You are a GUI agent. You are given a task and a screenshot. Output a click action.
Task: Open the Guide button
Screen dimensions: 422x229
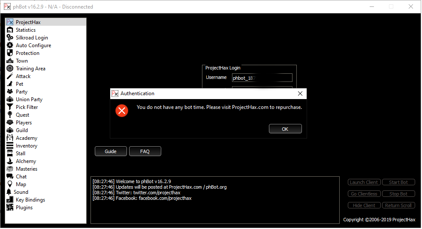tap(111, 151)
